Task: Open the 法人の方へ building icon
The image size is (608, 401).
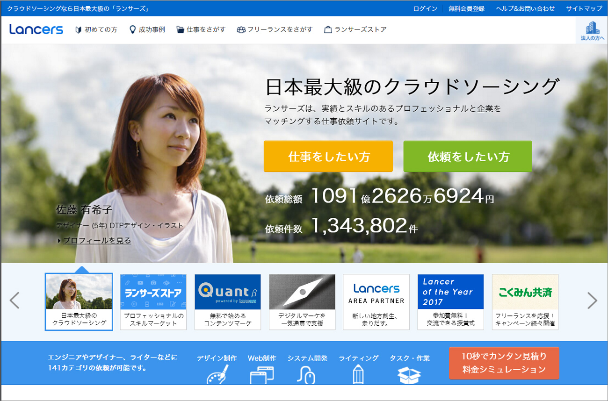Action: (x=592, y=30)
